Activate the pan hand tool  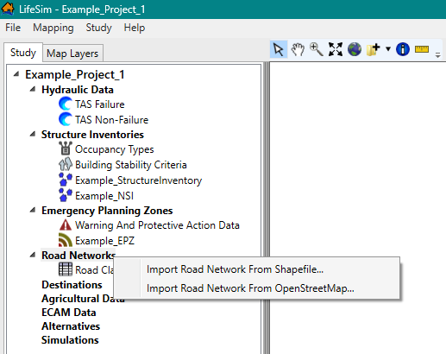click(x=298, y=49)
